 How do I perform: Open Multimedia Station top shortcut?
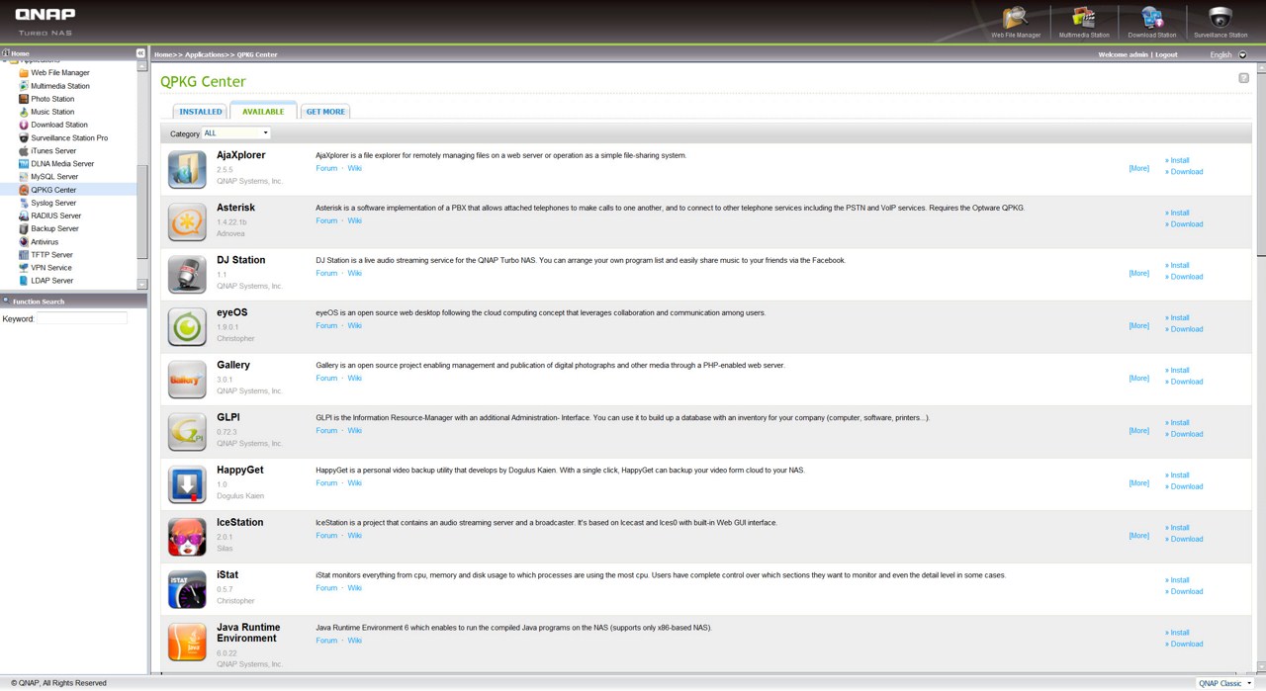[1084, 21]
